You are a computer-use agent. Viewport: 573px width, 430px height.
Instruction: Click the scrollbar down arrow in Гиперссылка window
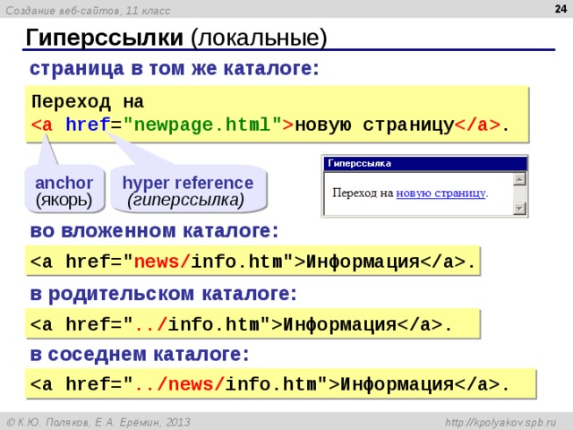point(519,209)
